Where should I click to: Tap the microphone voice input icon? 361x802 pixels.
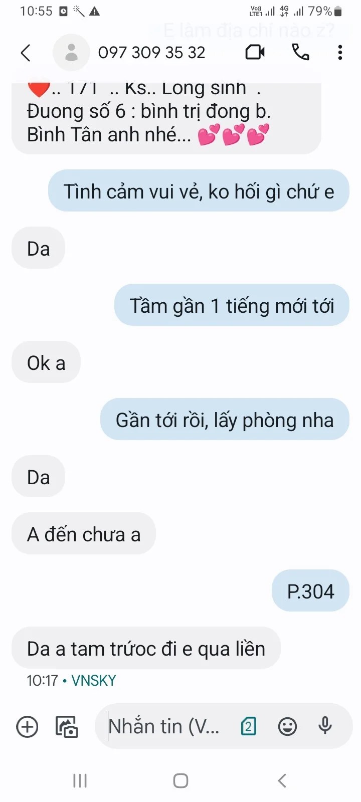pos(325,726)
